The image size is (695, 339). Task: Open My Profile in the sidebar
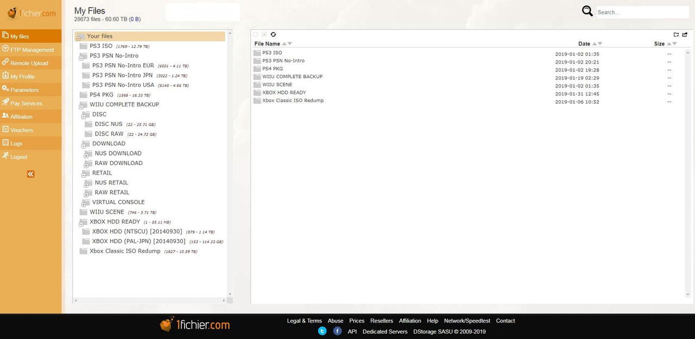[30, 76]
